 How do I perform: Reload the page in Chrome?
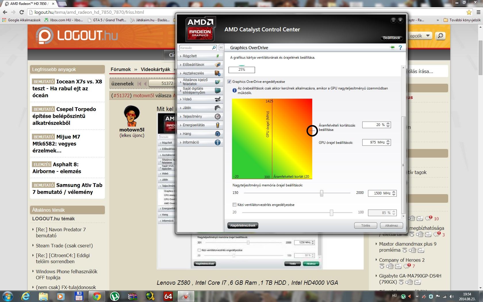[22, 12]
